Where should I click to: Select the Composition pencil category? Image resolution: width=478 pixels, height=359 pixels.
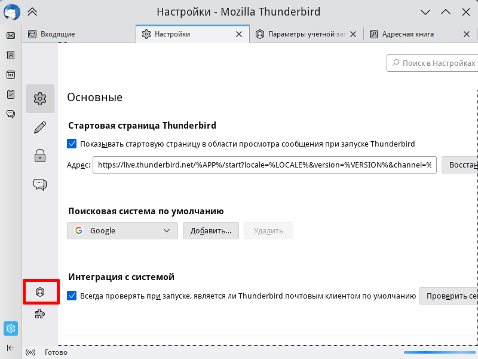point(40,127)
